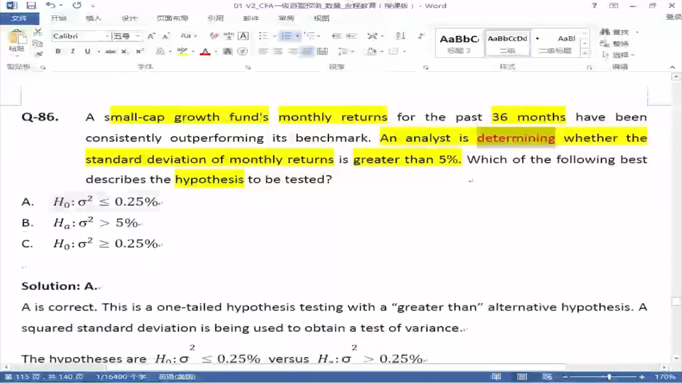Click the Center alignment icon
The width and height of the screenshot is (682, 383).
pos(278,52)
